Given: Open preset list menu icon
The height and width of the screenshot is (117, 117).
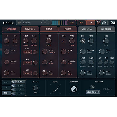Looking at the screenshot, I should point(45,23).
